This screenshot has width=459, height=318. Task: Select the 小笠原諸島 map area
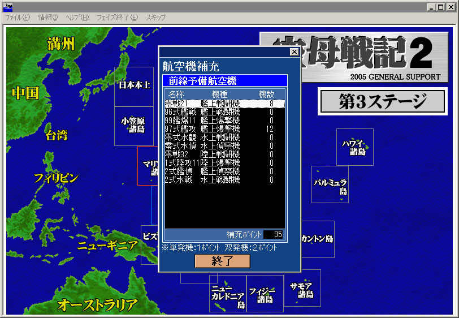134,126
